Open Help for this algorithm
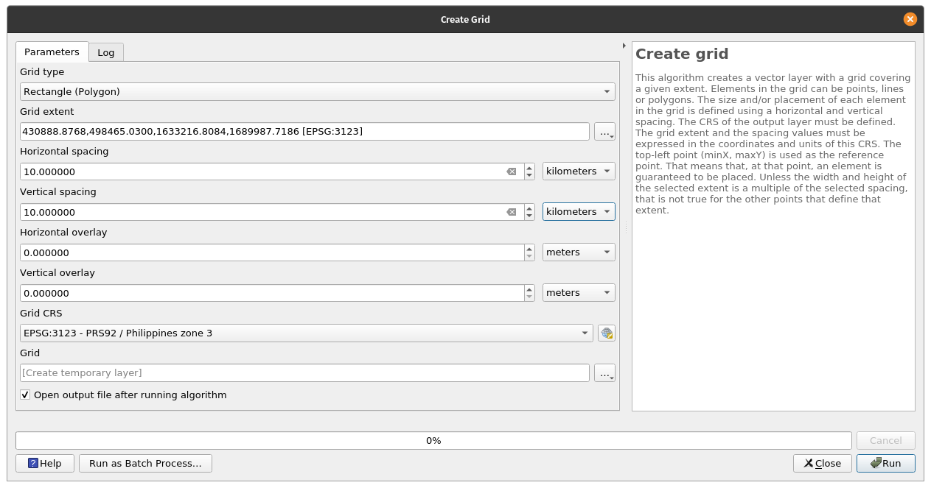This screenshot has height=488, width=931. click(x=44, y=463)
